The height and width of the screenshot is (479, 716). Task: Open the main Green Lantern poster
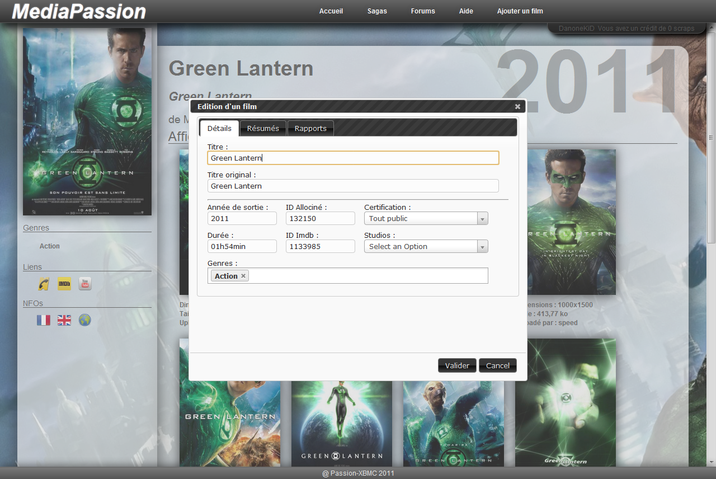point(87,121)
